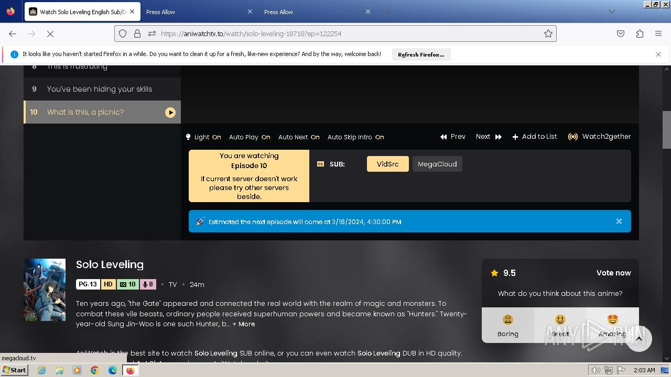Click Add to List
Viewport: 671px width, 377px height.
(535, 137)
